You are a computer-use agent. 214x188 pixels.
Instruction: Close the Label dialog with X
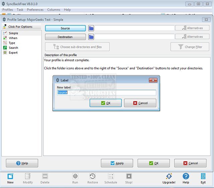(x=153, y=80)
